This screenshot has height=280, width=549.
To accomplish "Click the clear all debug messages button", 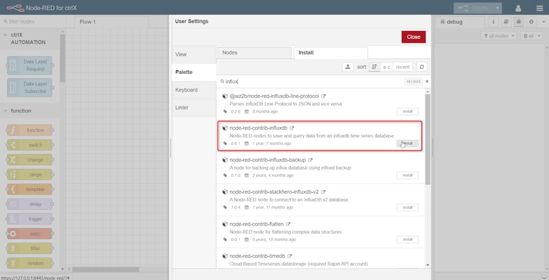I will click(x=529, y=36).
